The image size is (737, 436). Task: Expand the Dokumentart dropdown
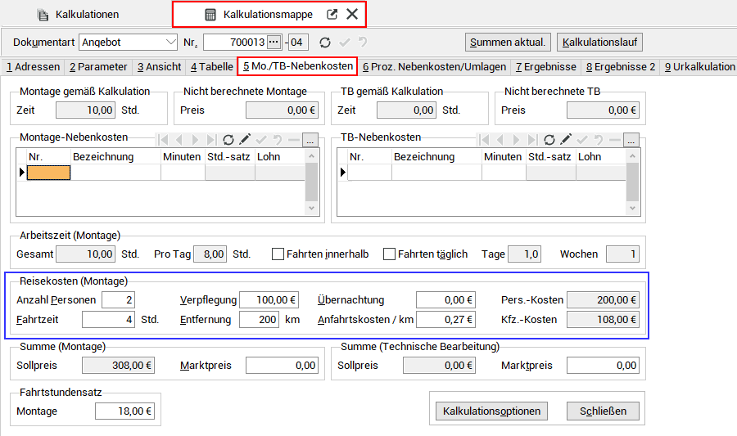(x=170, y=43)
